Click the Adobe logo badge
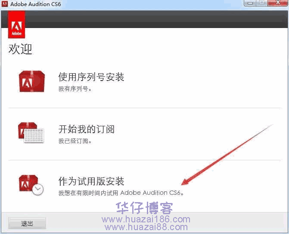The width and height of the screenshot is (289, 234). pyautogui.click(x=17, y=25)
